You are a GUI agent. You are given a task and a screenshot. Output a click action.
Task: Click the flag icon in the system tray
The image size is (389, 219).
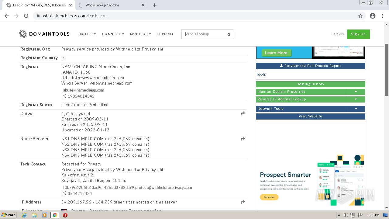point(360,215)
